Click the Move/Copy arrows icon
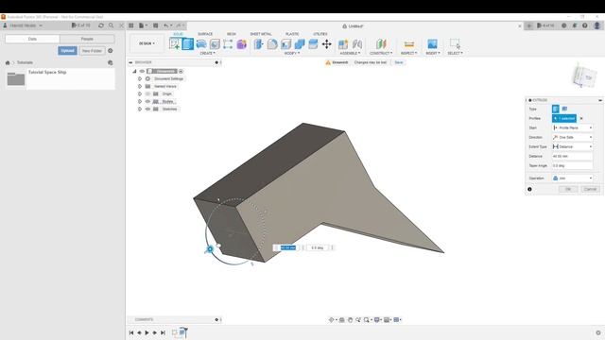The width and height of the screenshot is (605, 340). point(327,44)
